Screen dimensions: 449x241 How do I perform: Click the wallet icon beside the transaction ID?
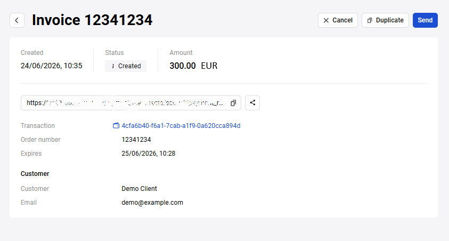[x=116, y=125]
